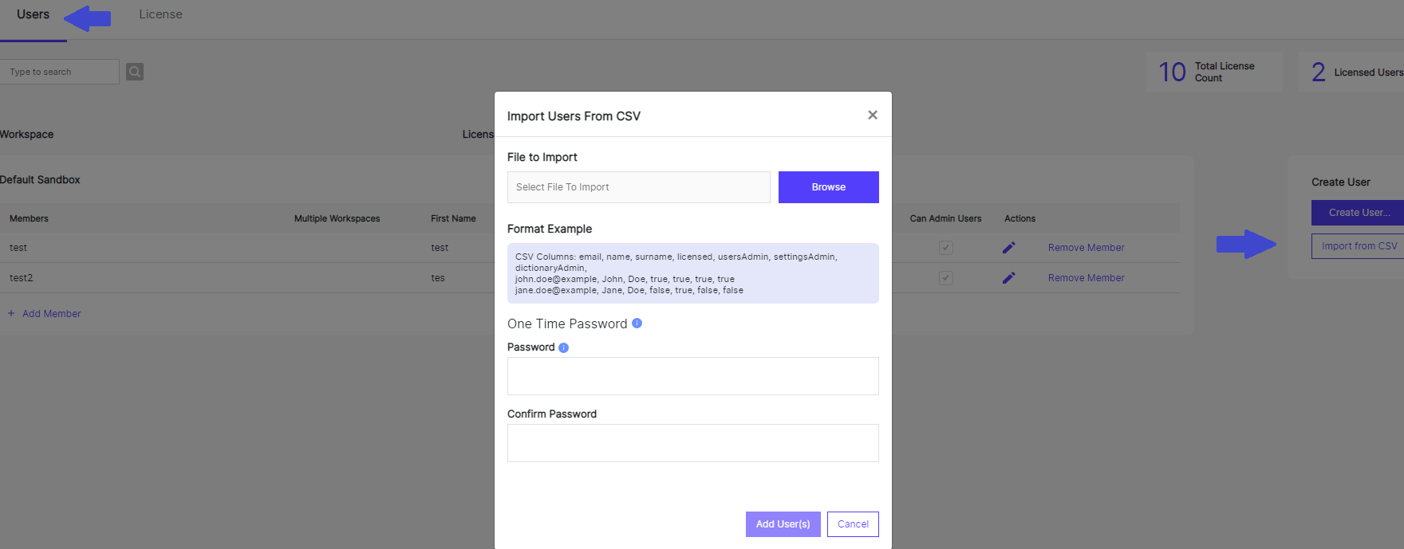Click the search magnifier icon

(135, 72)
